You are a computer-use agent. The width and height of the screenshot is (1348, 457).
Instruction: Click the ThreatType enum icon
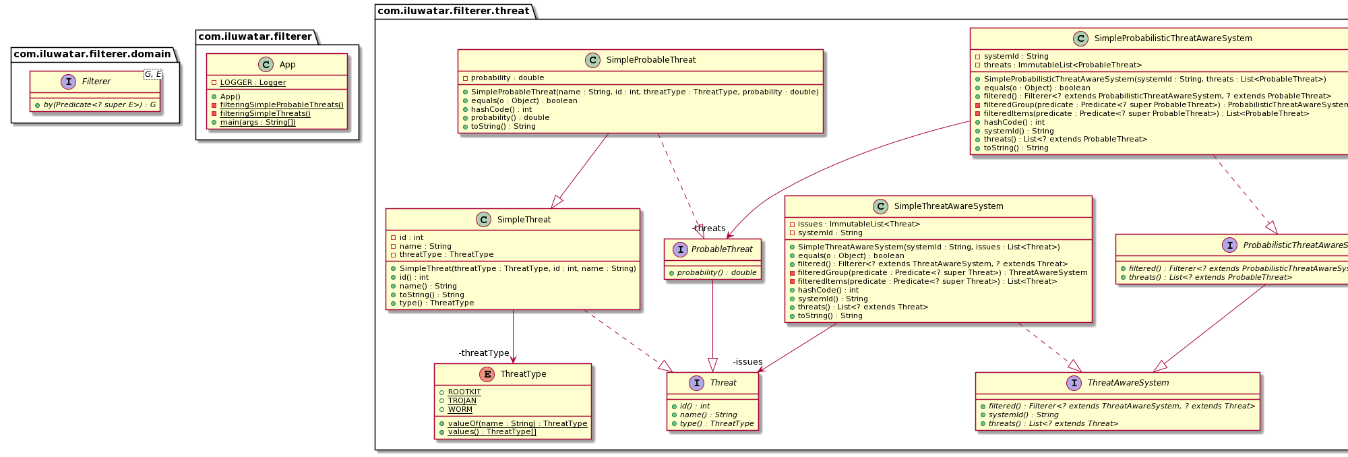[x=487, y=374]
